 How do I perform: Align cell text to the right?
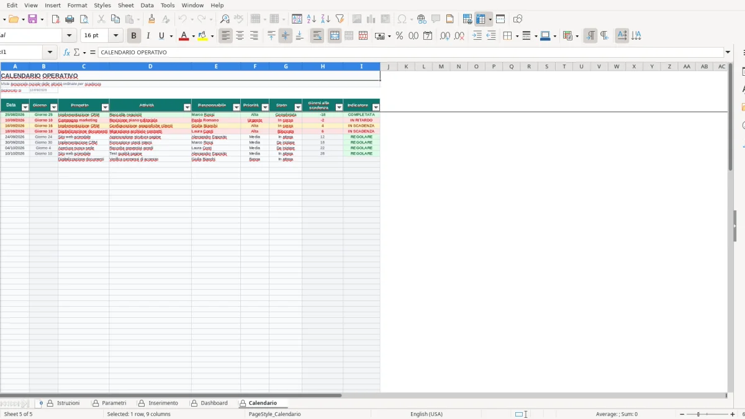pos(253,36)
